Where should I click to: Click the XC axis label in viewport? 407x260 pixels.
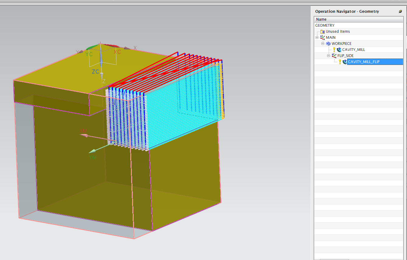(x=117, y=52)
